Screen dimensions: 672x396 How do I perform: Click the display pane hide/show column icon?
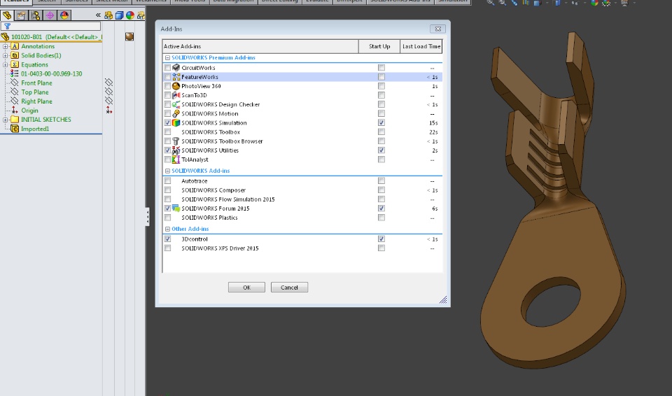point(109,15)
